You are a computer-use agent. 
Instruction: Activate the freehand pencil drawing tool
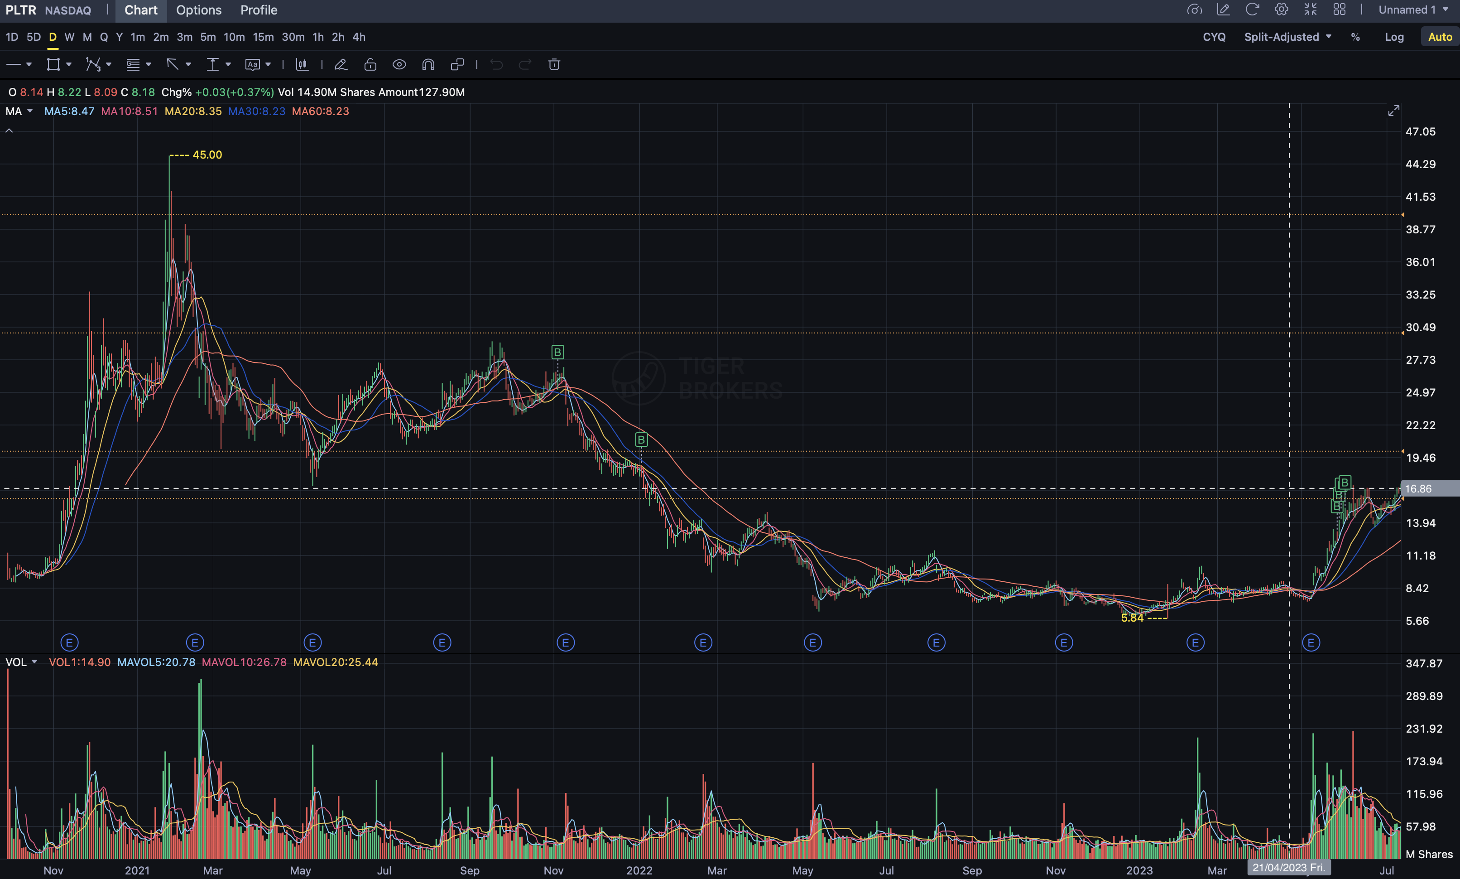pos(341,64)
